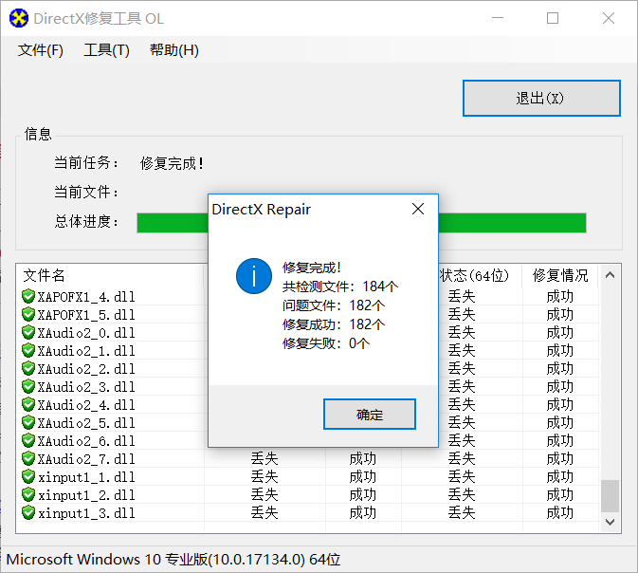Click the shield icon beside XAudio2_0.dll
This screenshot has height=573, width=638.
[x=28, y=332]
